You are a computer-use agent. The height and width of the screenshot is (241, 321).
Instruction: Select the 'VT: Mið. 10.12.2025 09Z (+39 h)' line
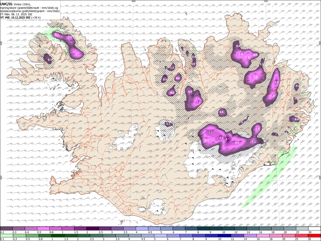[20, 18]
